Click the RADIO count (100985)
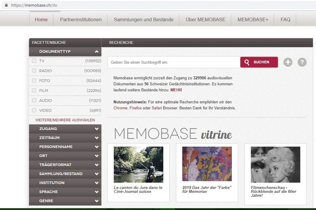This screenshot has height=210, width=316. (x=93, y=71)
